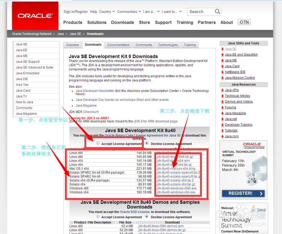Open Demos and Videos link
This screenshot has width=282, height=234.
239,101
